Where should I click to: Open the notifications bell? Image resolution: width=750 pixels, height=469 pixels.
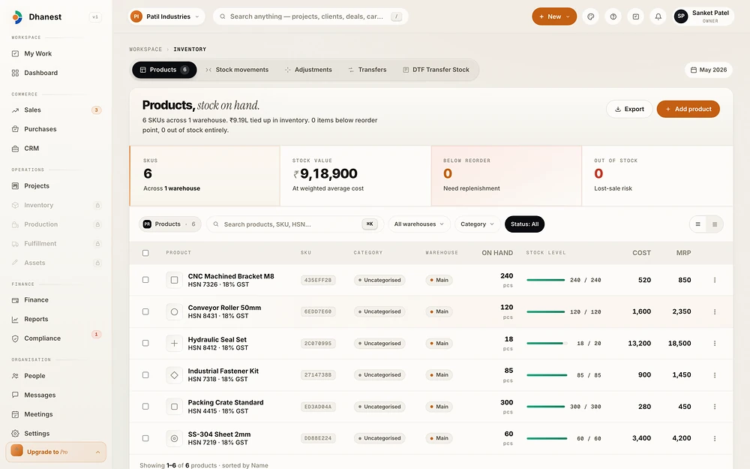pyautogui.click(x=658, y=17)
